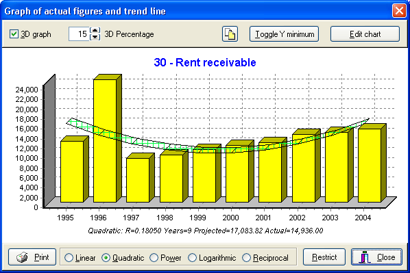The image size is (410, 273).
Task: Print the graph
Action: pos(32,257)
